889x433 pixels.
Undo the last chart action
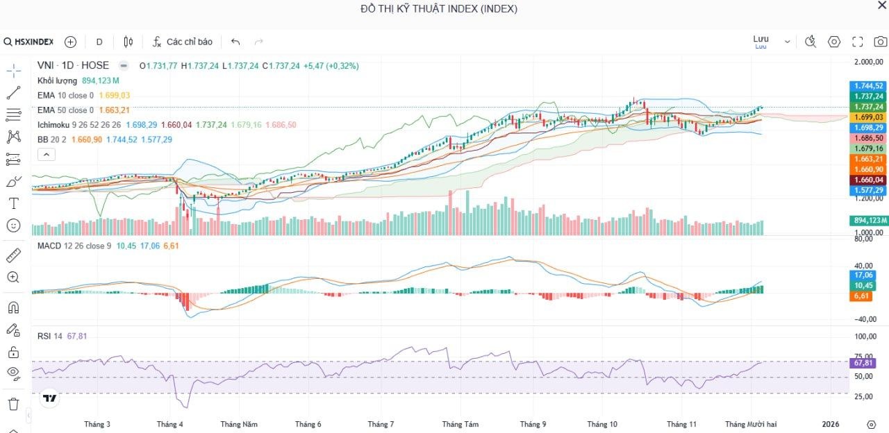point(235,42)
